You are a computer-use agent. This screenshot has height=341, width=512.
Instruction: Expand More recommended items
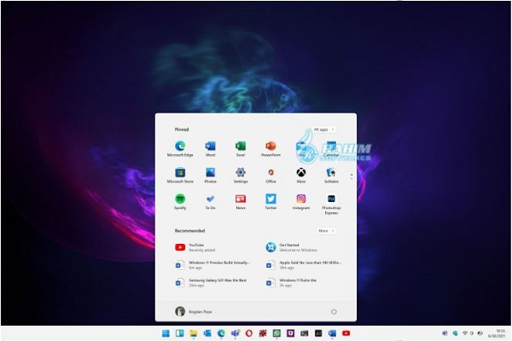(x=326, y=230)
